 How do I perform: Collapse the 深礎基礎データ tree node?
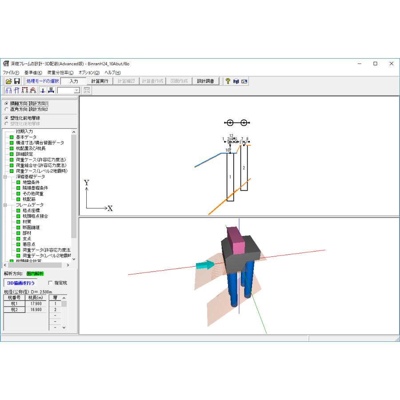tap(5, 176)
